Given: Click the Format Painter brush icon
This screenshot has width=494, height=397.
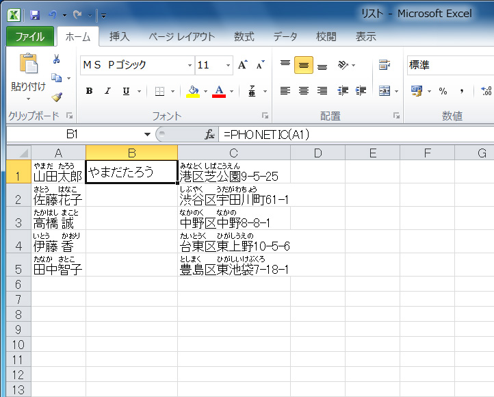Looking at the screenshot, I should 56,97.
